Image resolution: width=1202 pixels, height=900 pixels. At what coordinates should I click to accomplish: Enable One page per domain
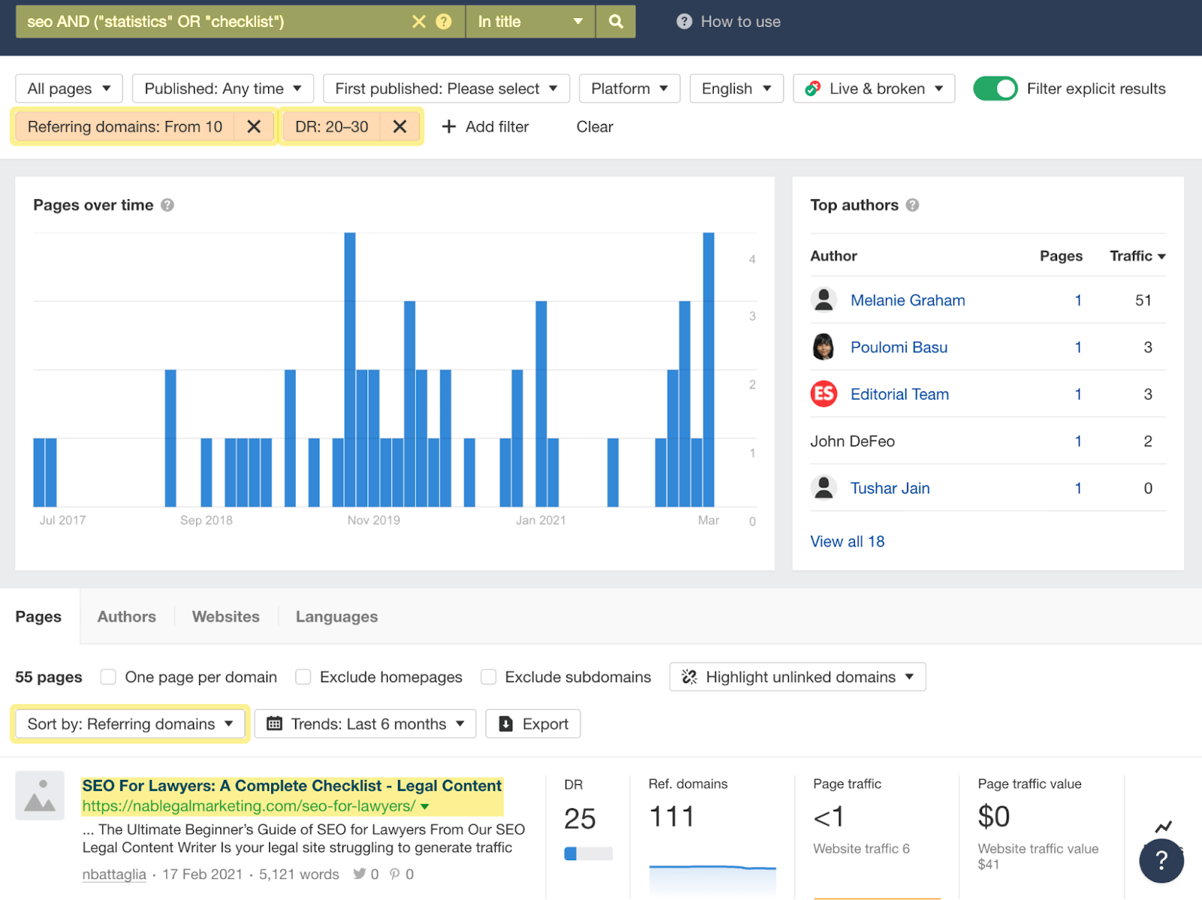(108, 676)
